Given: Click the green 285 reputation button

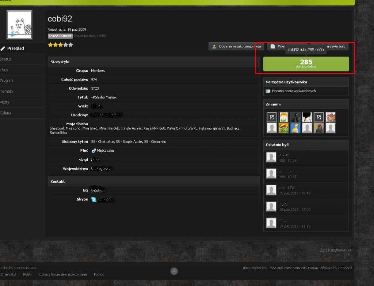Looking at the screenshot, I should click(306, 64).
